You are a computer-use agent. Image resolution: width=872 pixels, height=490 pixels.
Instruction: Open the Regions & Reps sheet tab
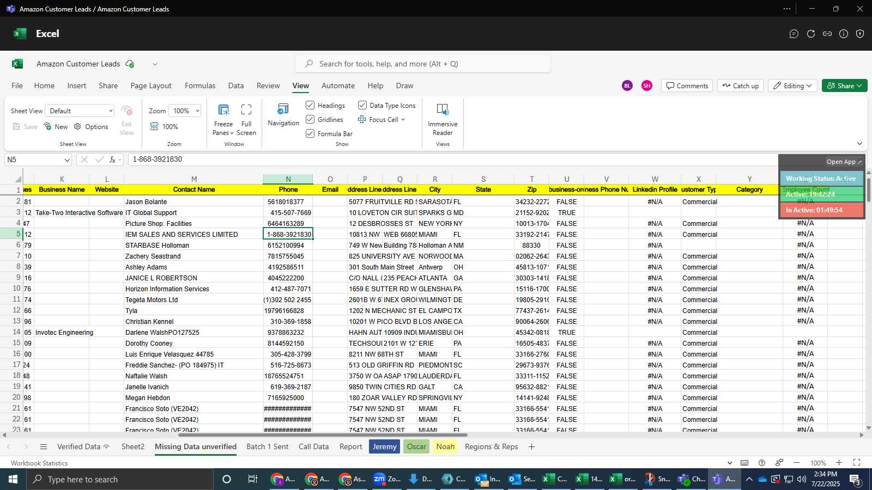[492, 446]
